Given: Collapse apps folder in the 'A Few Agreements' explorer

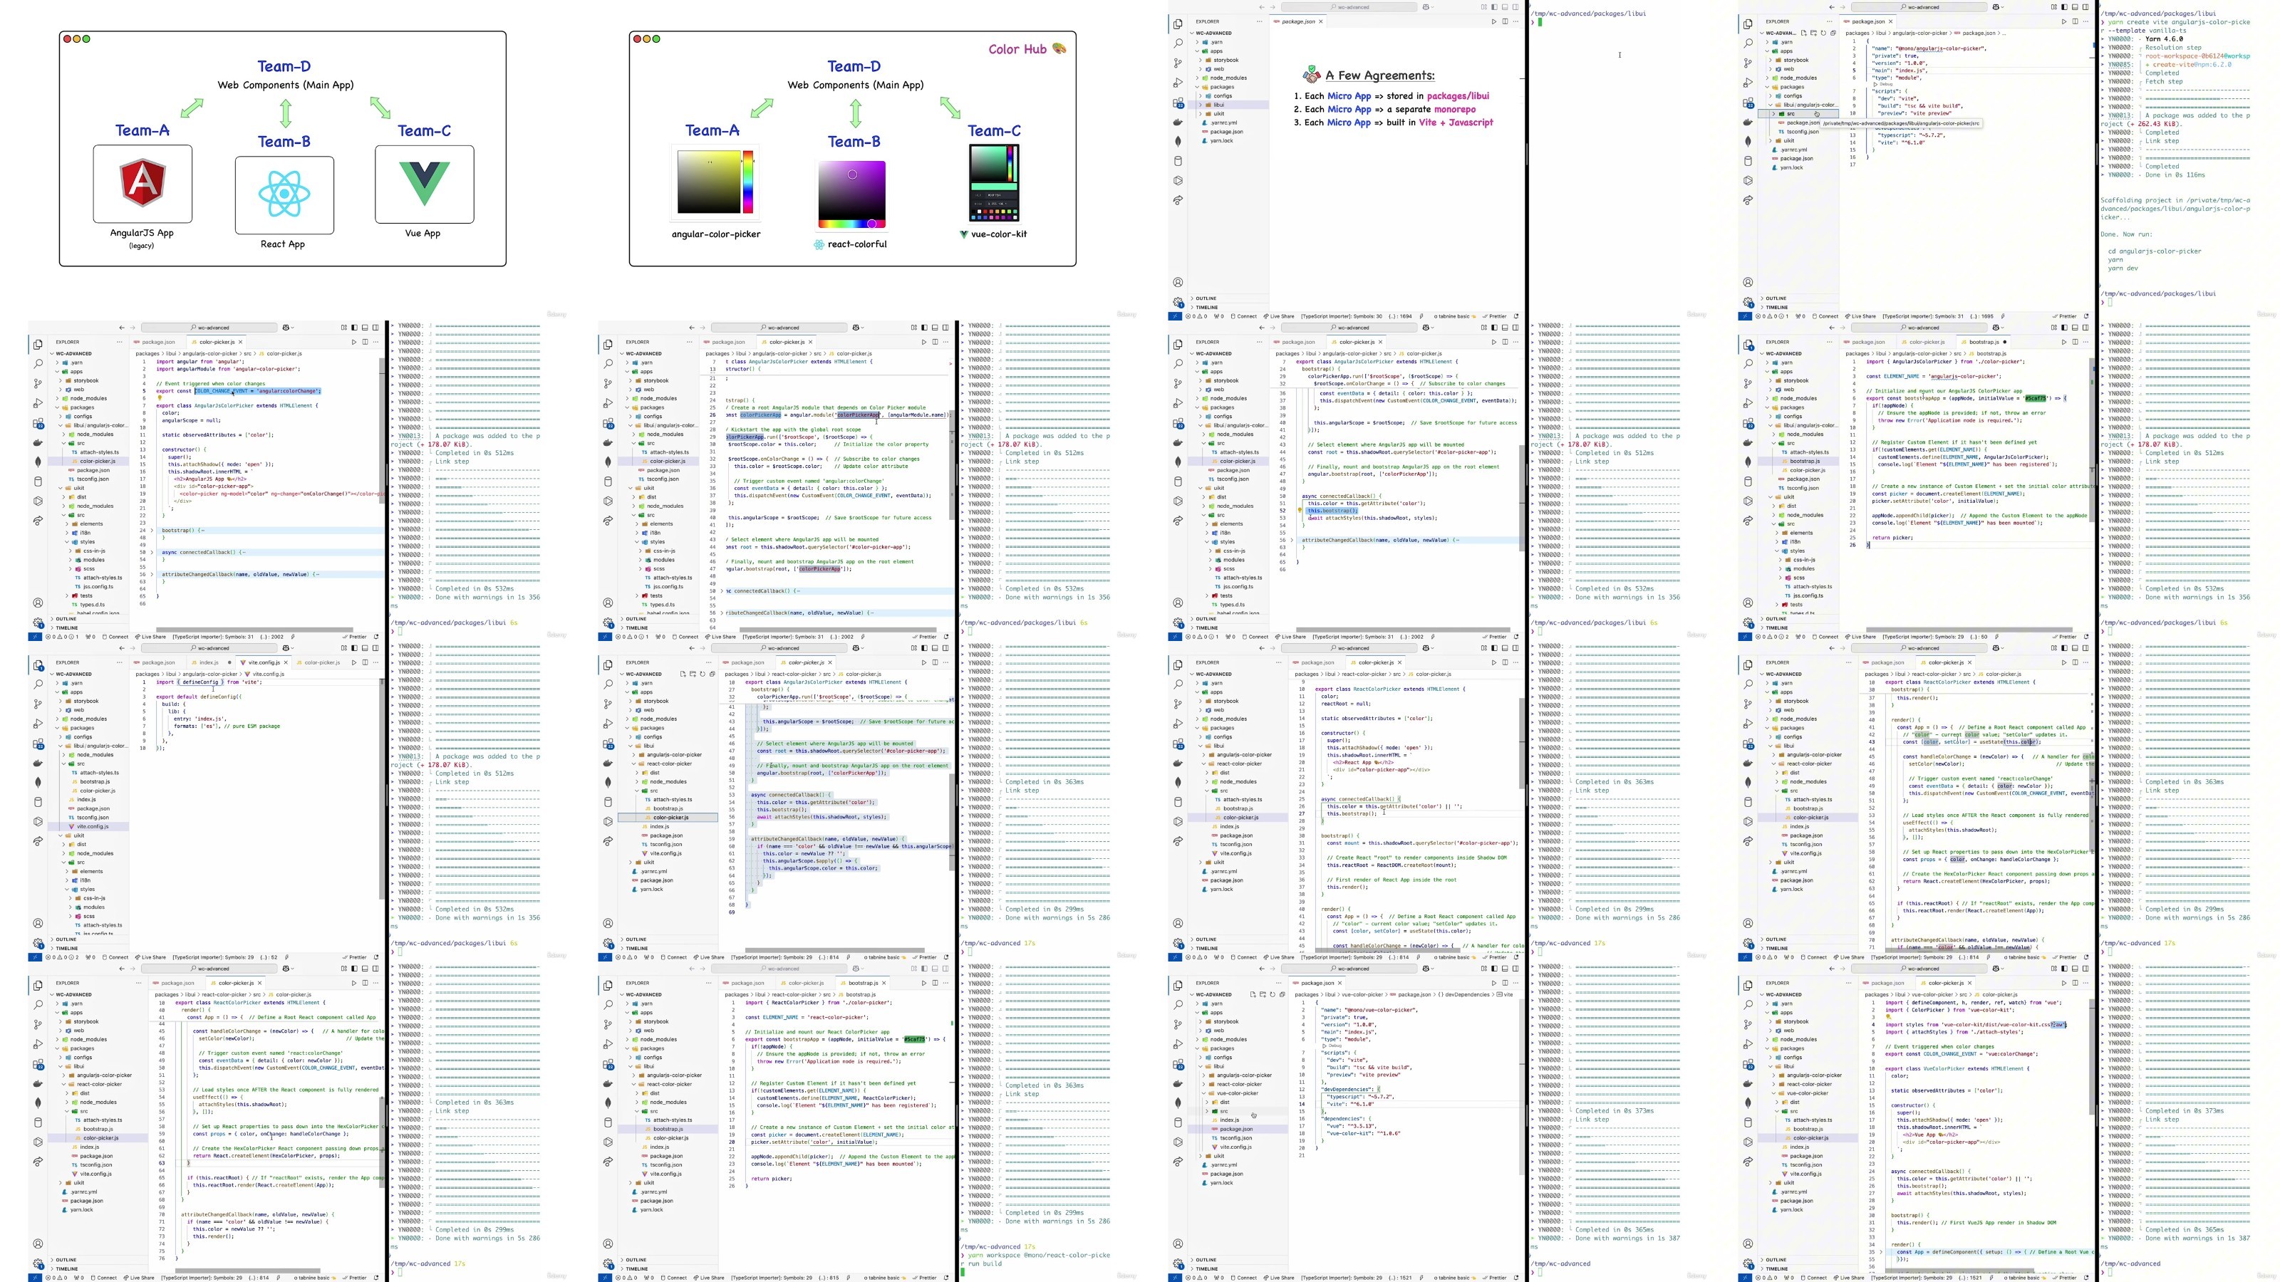Looking at the screenshot, I should click(x=1198, y=51).
